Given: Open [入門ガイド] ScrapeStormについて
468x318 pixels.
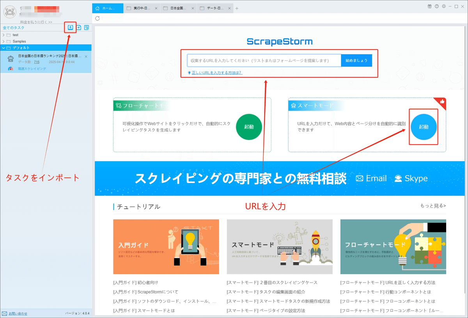Looking at the screenshot, I should (145, 292).
